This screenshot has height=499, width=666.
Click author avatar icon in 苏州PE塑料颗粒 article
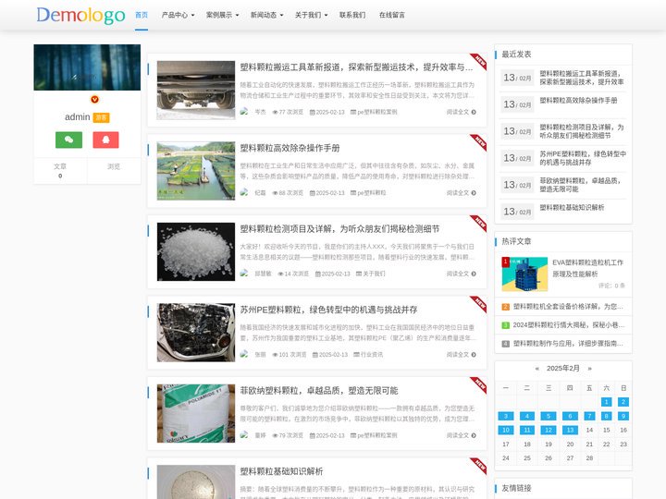pyautogui.click(x=244, y=354)
